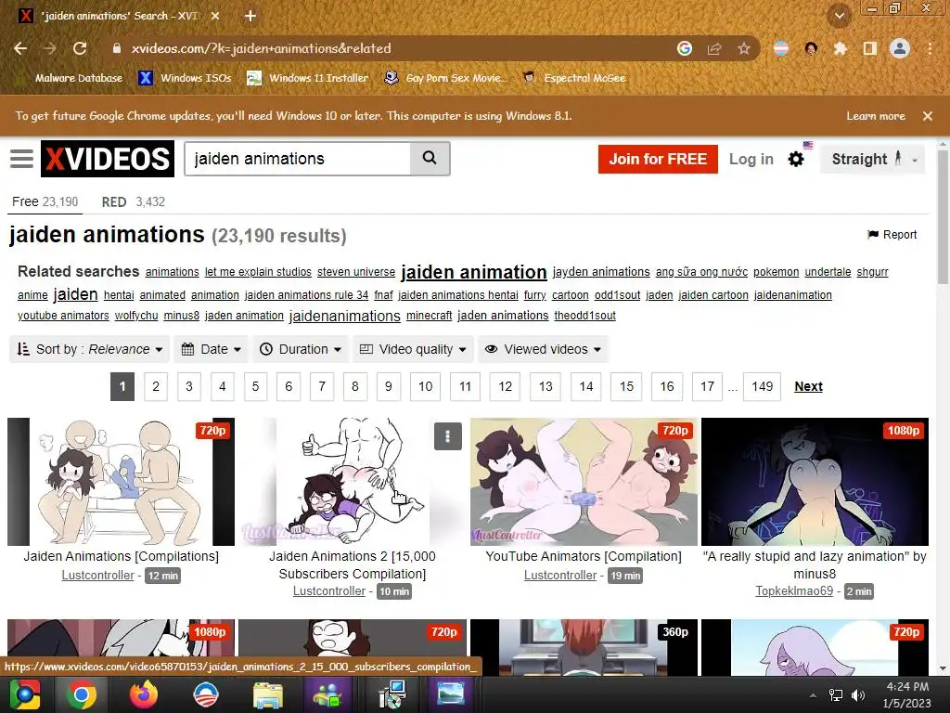Image resolution: width=950 pixels, height=713 pixels.
Task: Click Learn more in the update bar
Action: [x=876, y=116]
